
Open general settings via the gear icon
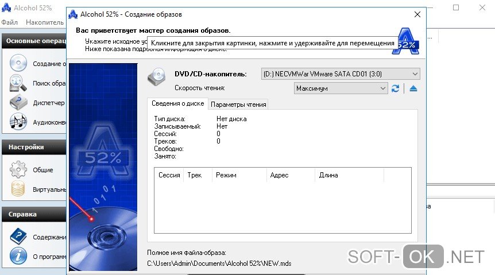point(18,169)
